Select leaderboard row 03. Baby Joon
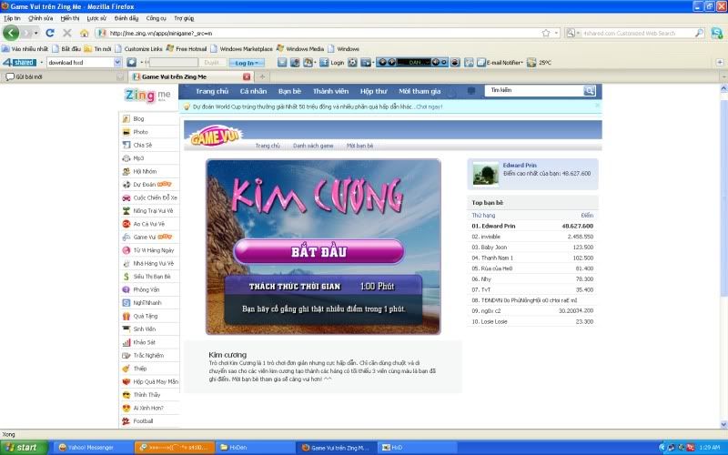This screenshot has height=455, width=728. pyautogui.click(x=532, y=247)
